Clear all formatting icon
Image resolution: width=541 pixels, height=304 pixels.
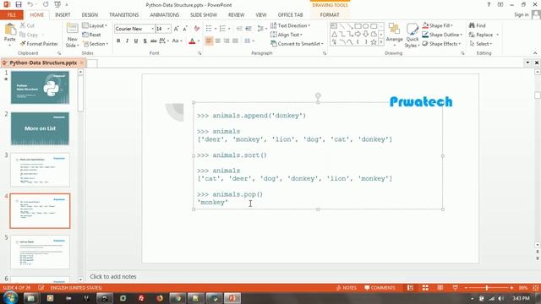click(197, 29)
